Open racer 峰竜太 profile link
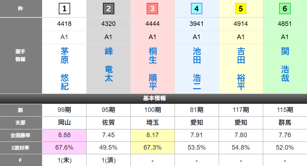 pos(108,65)
